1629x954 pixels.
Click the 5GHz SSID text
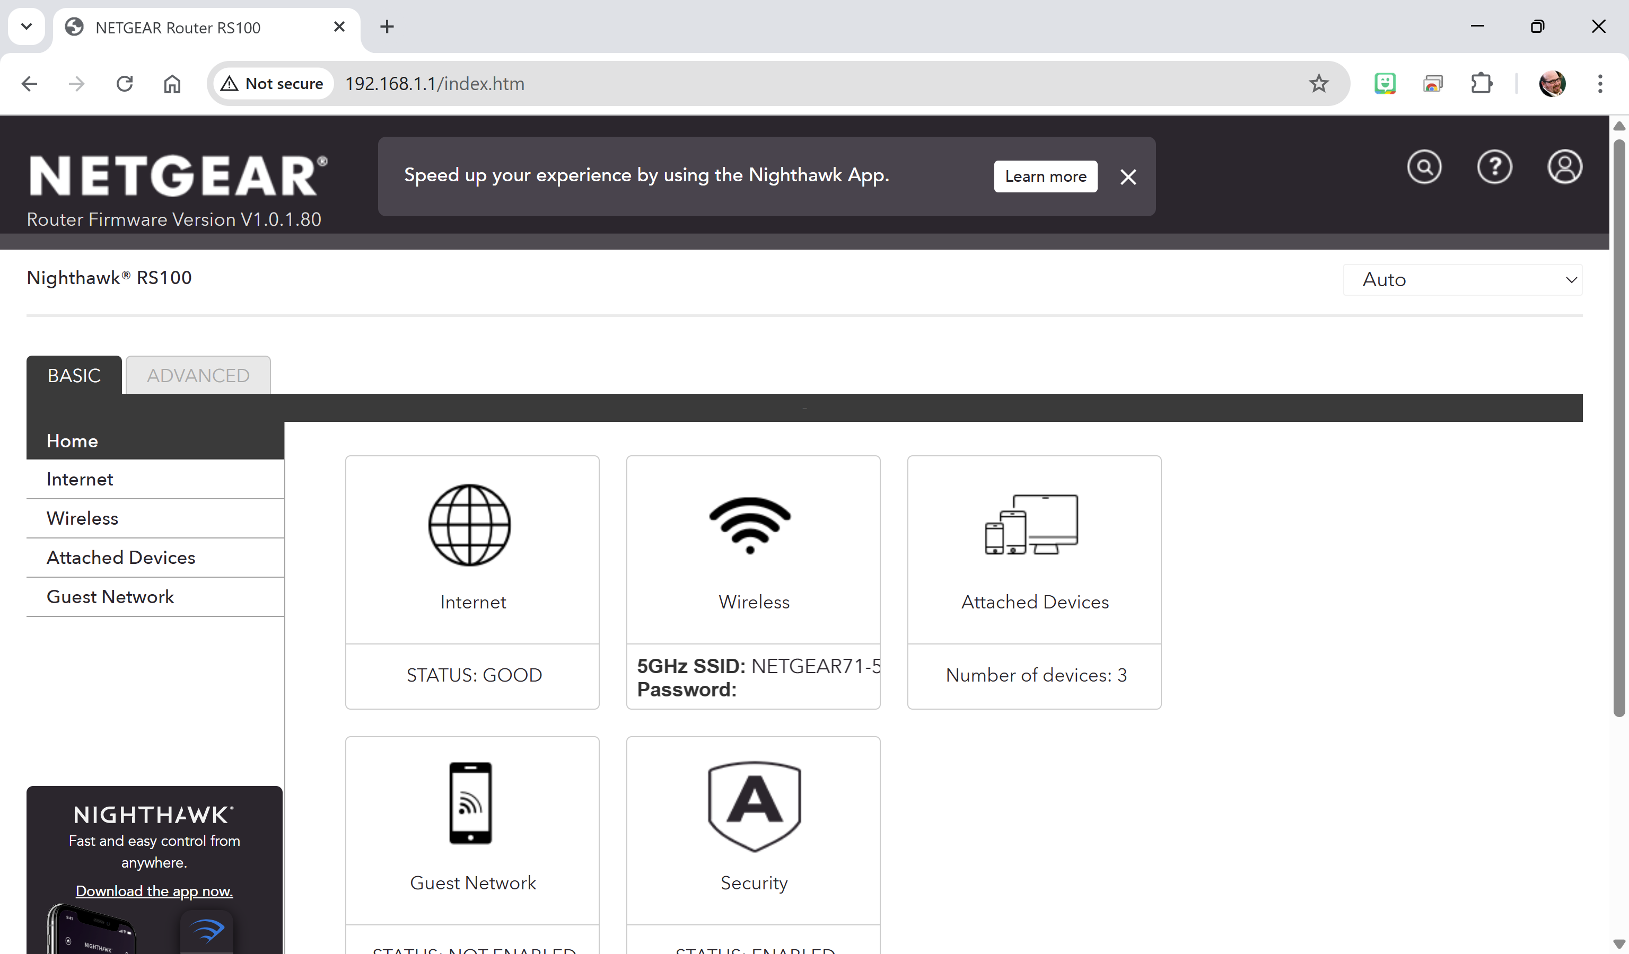pos(758,666)
